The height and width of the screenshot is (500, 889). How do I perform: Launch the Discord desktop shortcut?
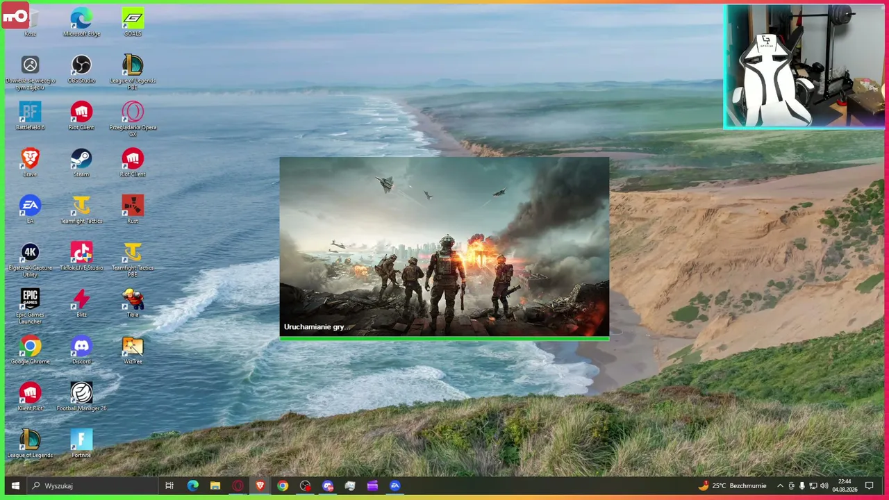[81, 350]
